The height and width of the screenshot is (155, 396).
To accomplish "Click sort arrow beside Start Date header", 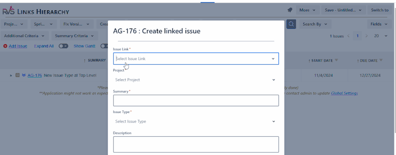I will (x=309, y=60).
